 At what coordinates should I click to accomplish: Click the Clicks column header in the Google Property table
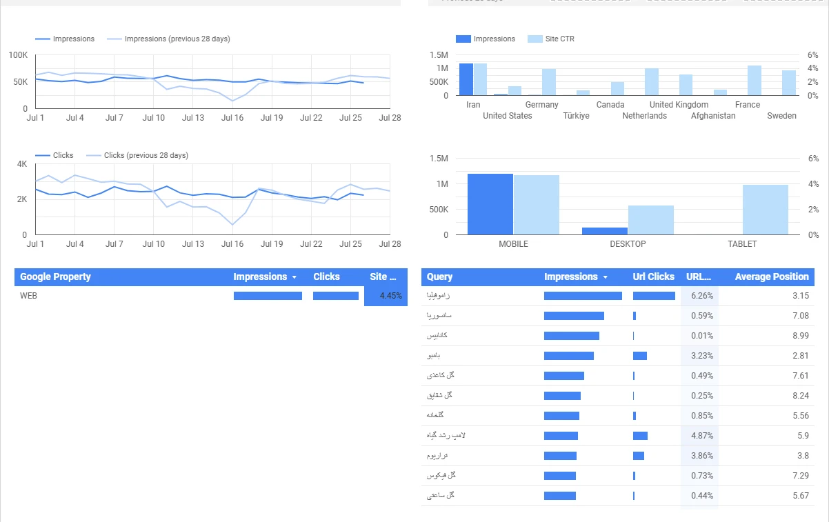click(x=326, y=277)
